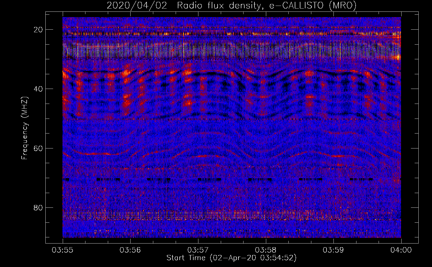
Task: Click the 20 MHz frequency tick label
Action: (38, 30)
